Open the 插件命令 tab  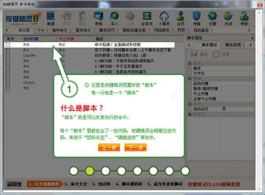[59, 31]
